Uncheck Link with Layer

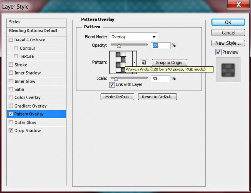pyautogui.click(x=112, y=85)
